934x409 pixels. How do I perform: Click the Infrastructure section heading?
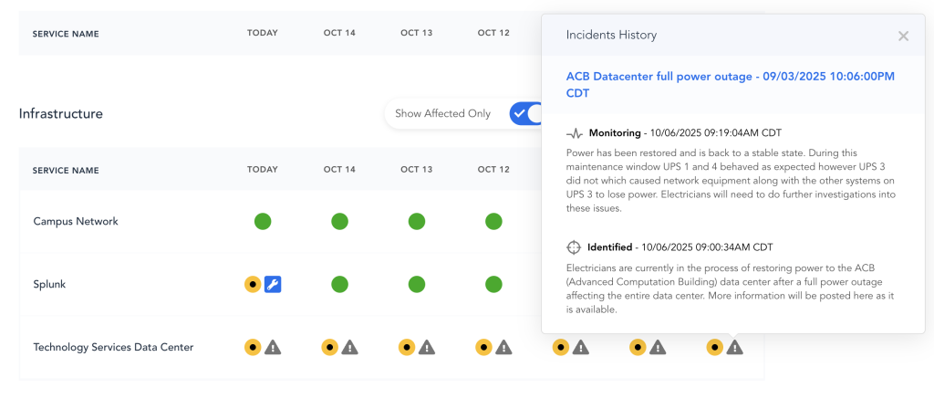click(x=61, y=114)
